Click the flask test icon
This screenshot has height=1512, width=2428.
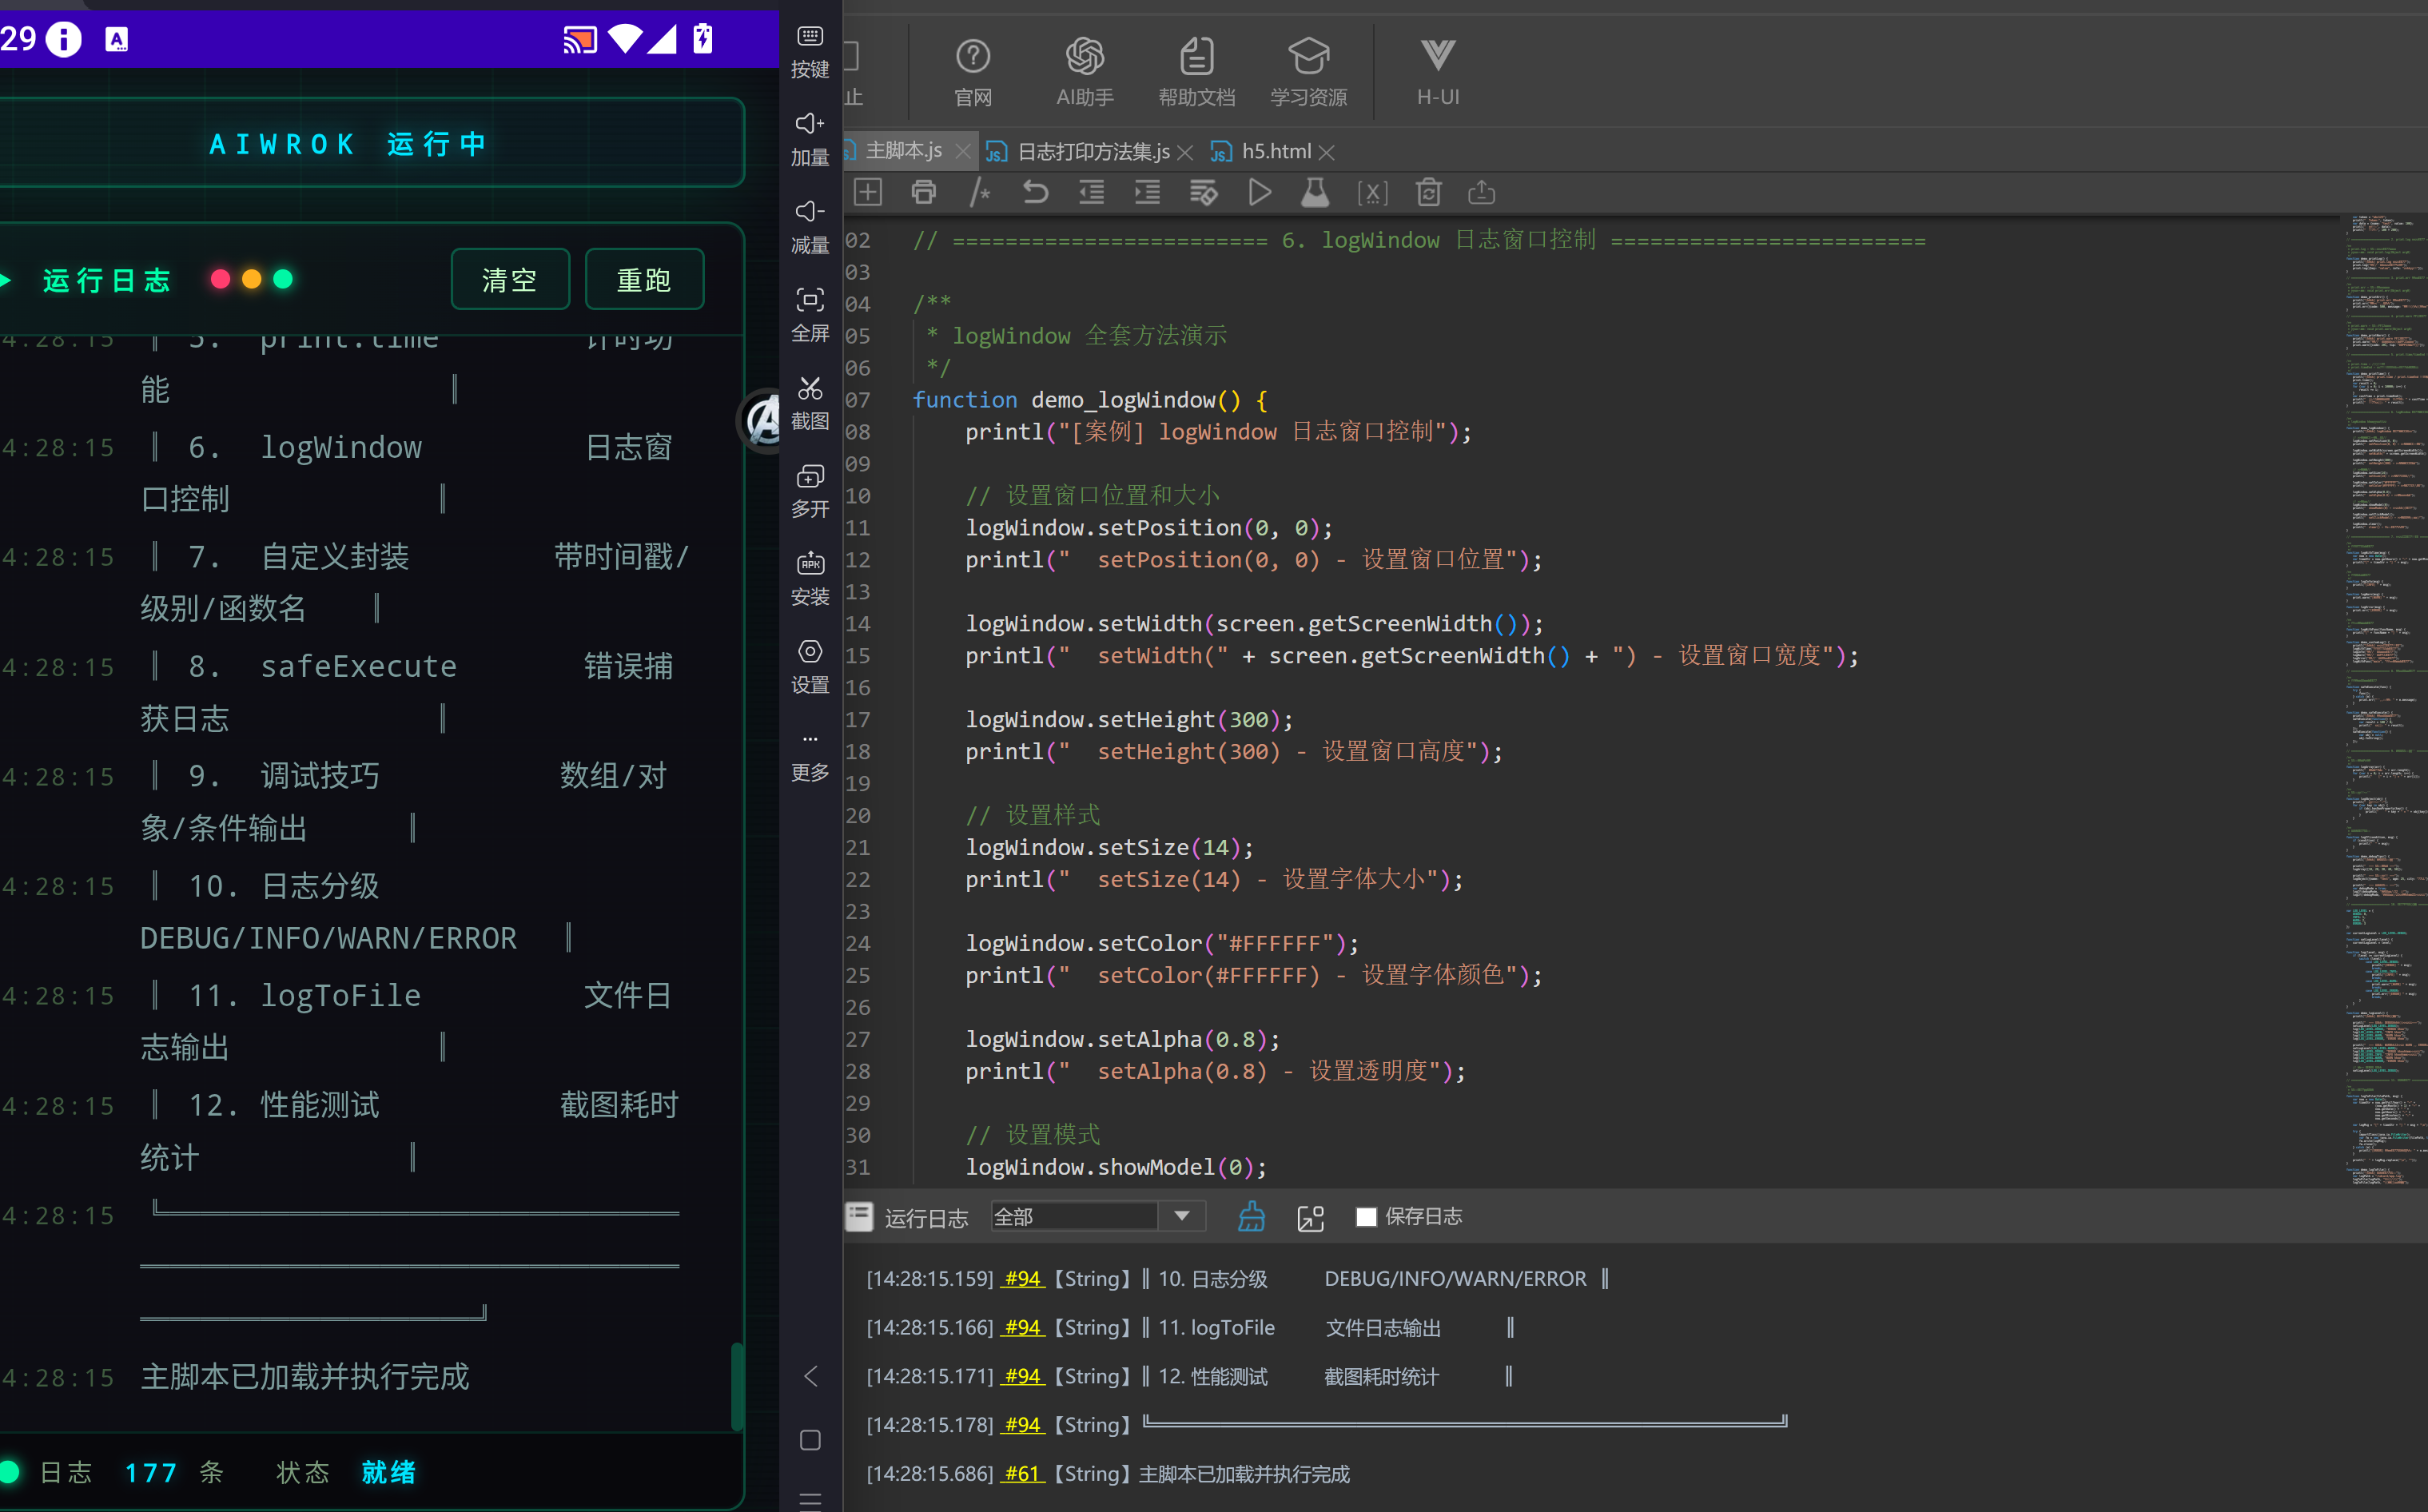1315,192
